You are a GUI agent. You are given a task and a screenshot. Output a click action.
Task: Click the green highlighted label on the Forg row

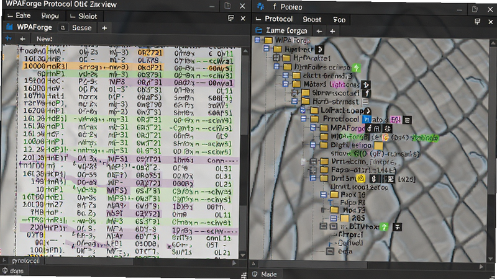[x=424, y=138]
